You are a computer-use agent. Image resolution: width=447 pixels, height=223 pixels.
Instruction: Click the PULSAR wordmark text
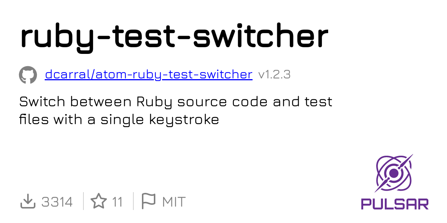(395, 204)
